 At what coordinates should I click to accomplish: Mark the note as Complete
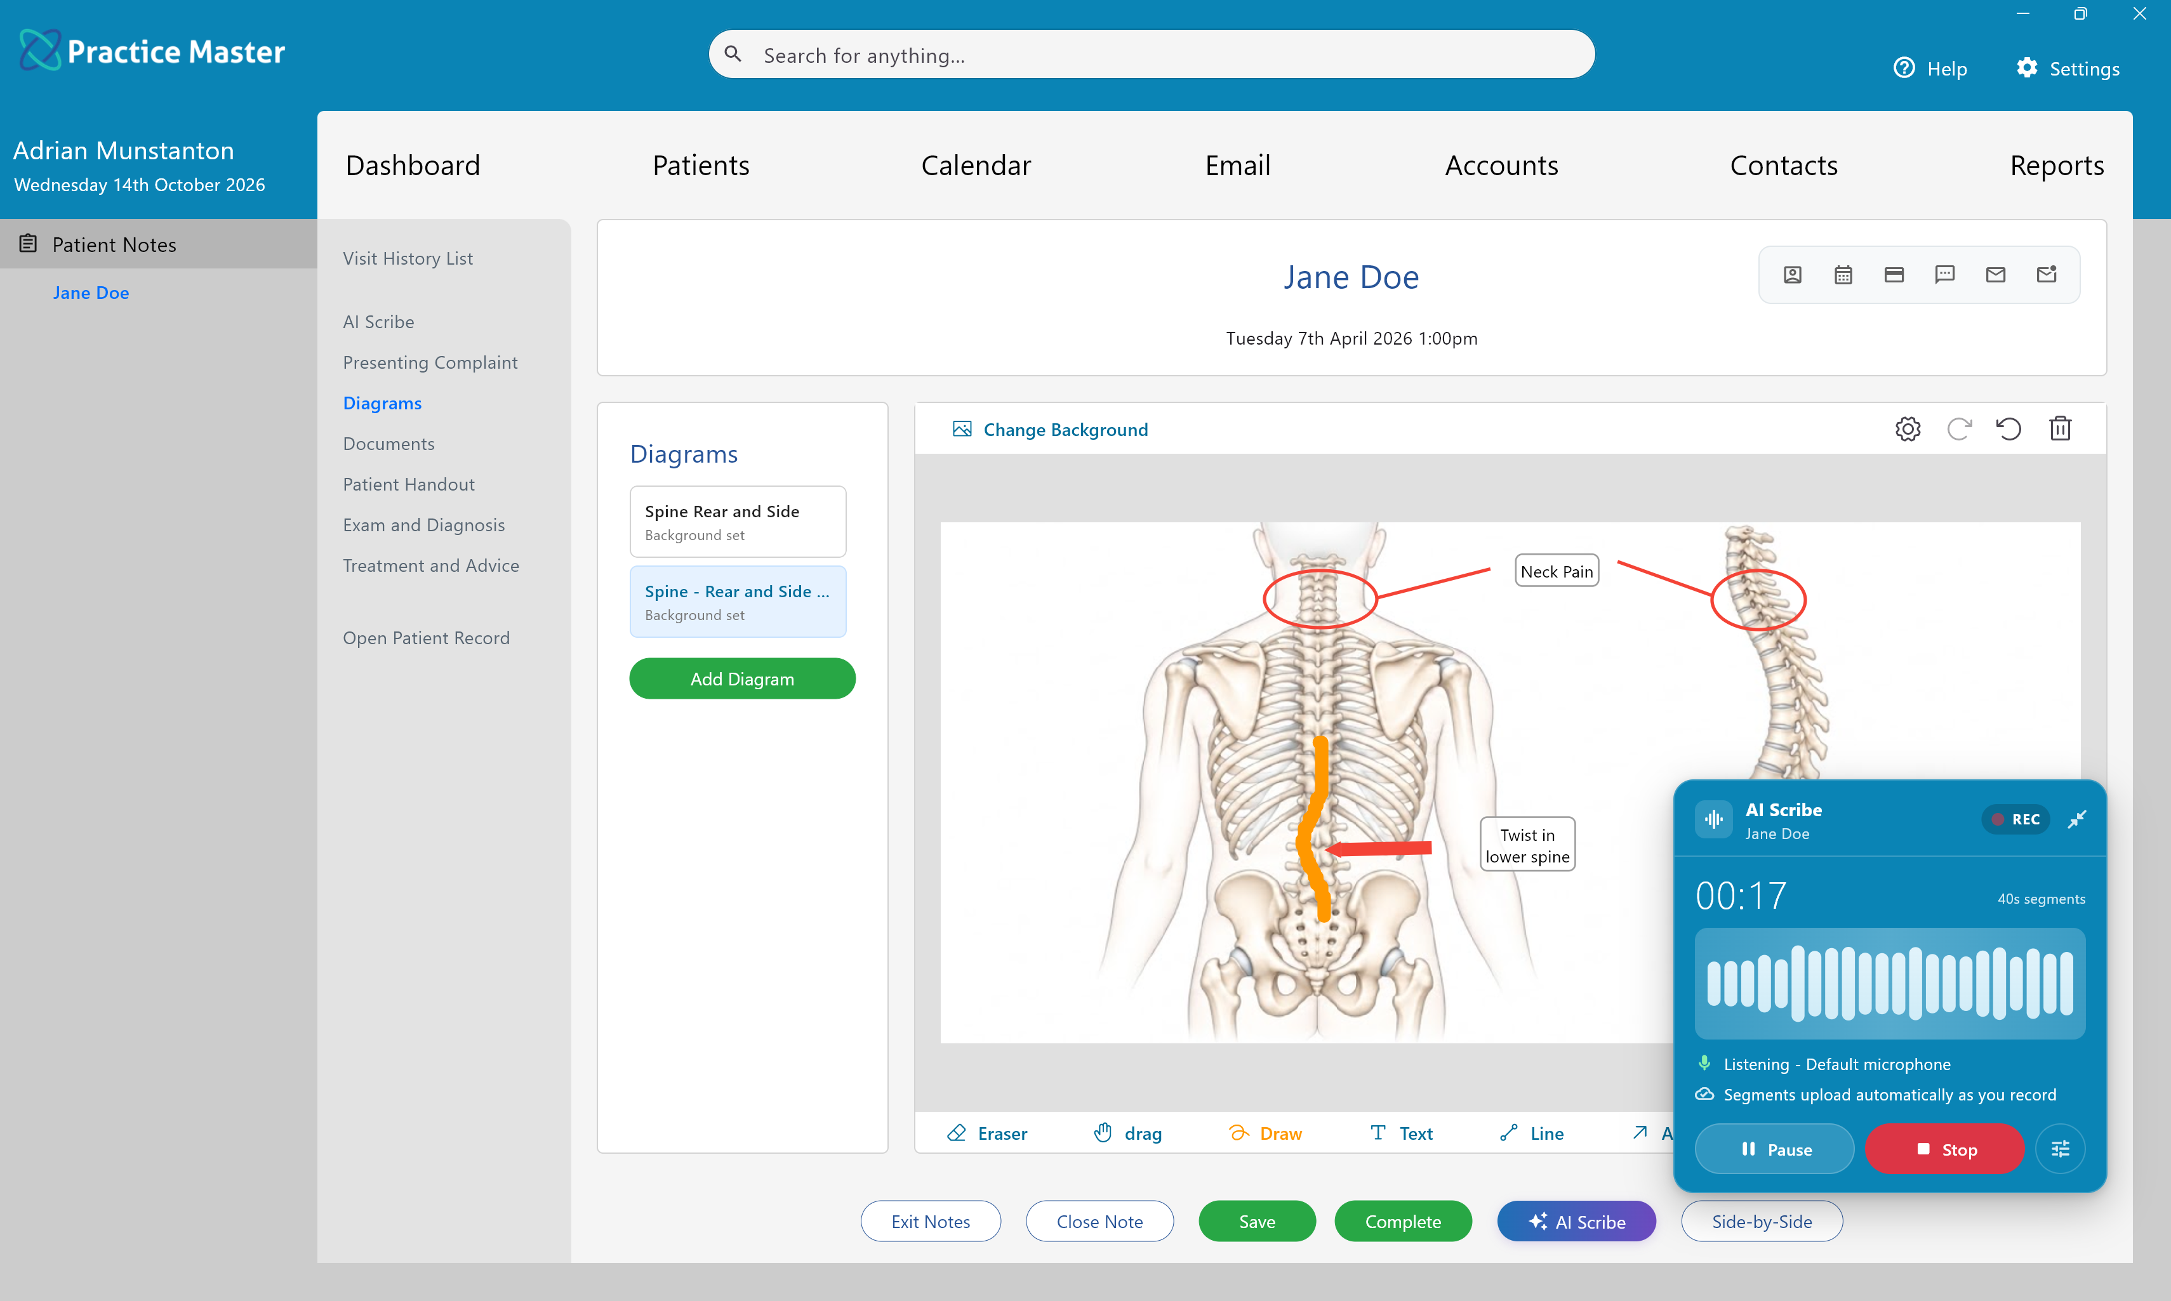(x=1403, y=1221)
